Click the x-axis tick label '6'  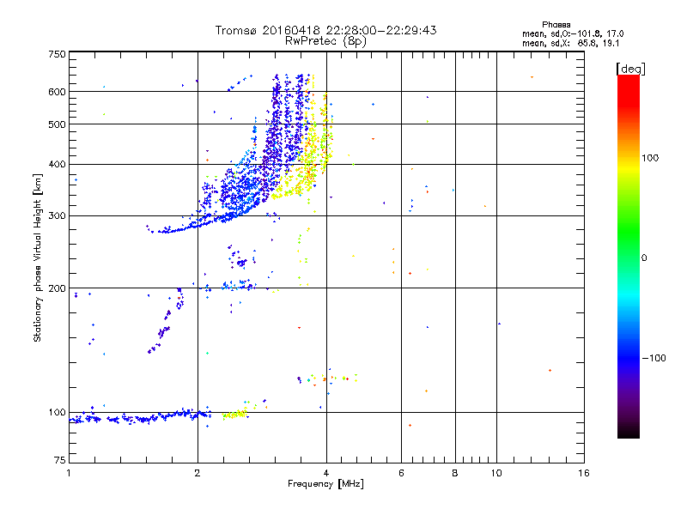tap(401, 473)
